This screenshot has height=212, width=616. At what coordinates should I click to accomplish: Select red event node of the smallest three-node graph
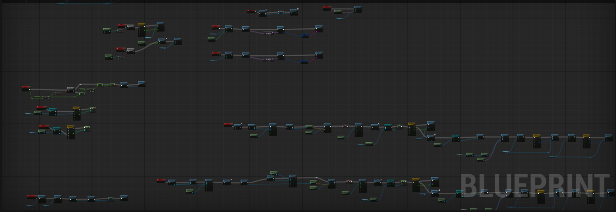(x=327, y=8)
